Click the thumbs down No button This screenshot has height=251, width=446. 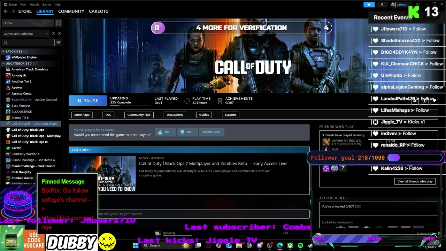coord(187,132)
